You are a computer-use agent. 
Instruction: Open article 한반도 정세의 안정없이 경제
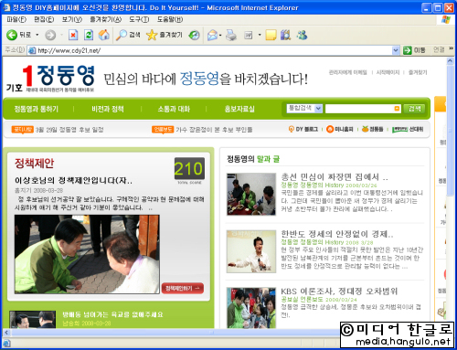(337, 234)
